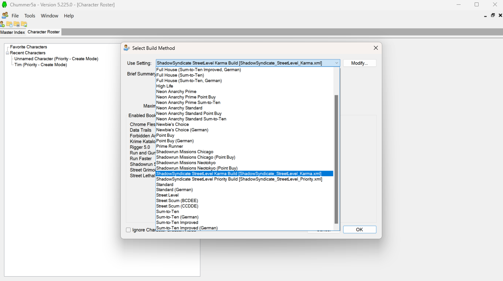The height and width of the screenshot is (281, 503).
Task: Choose Full House (Sum-to-Ten Improved, German)
Action: (x=244, y=70)
